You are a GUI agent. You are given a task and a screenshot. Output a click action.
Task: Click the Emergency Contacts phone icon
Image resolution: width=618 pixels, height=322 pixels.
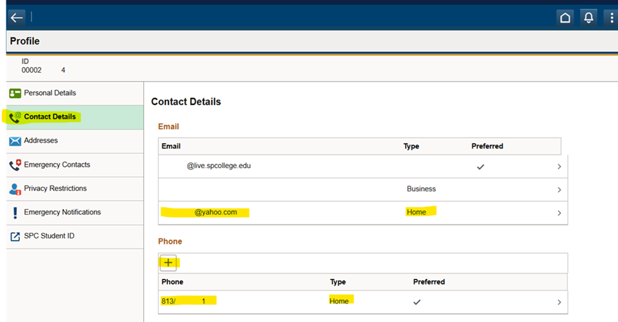tap(15, 165)
